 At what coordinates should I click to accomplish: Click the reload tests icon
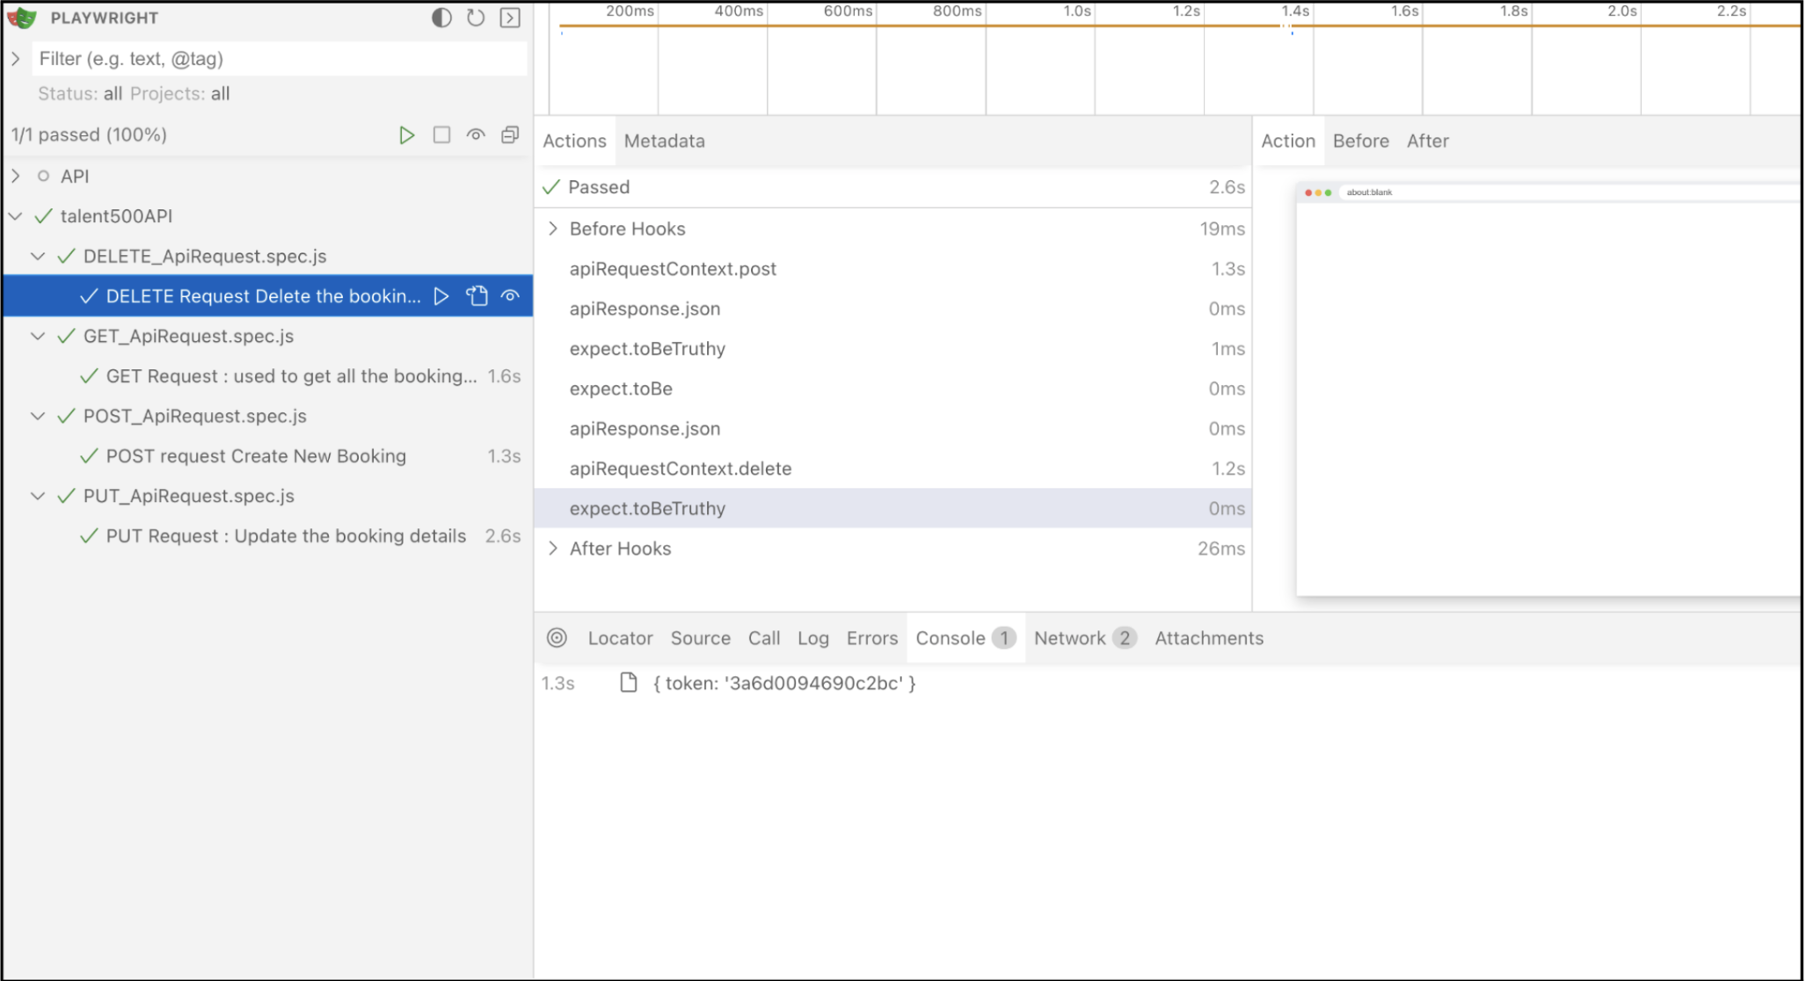476,18
